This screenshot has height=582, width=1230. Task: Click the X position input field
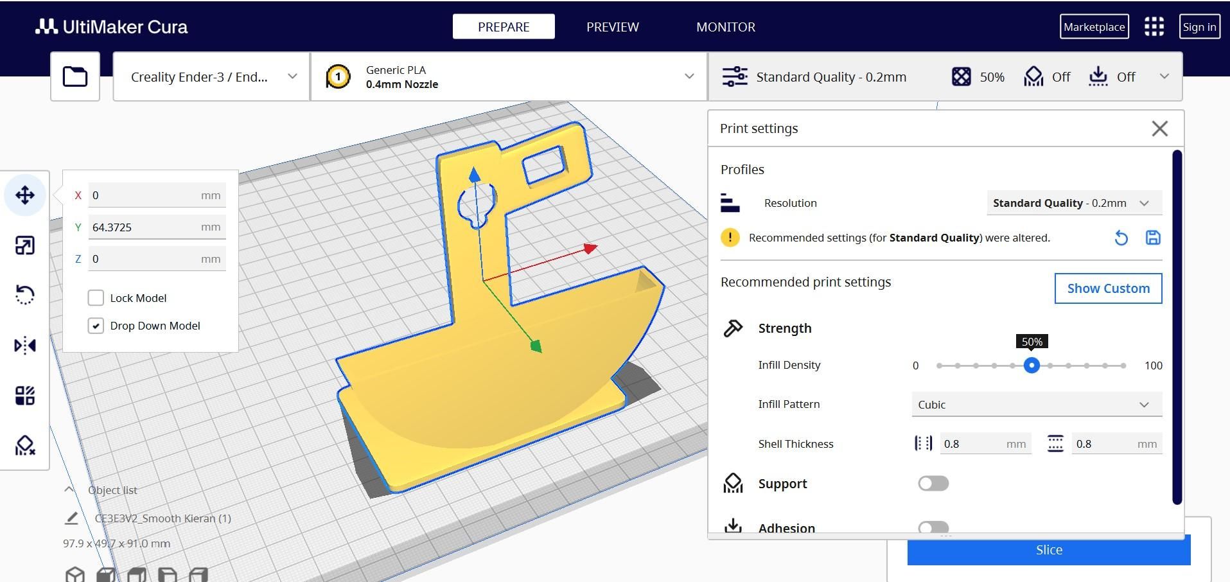157,195
